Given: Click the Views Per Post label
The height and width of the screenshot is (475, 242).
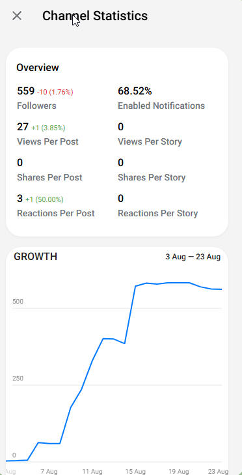Looking at the screenshot, I should pos(47,142).
